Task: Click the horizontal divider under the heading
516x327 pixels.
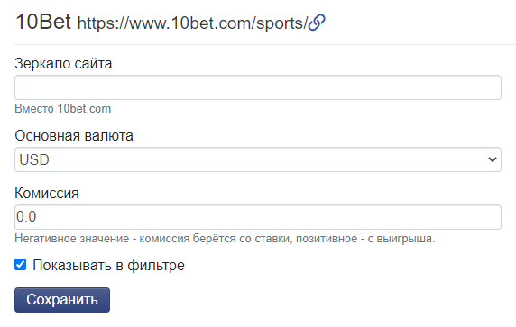Action: [x=265, y=44]
